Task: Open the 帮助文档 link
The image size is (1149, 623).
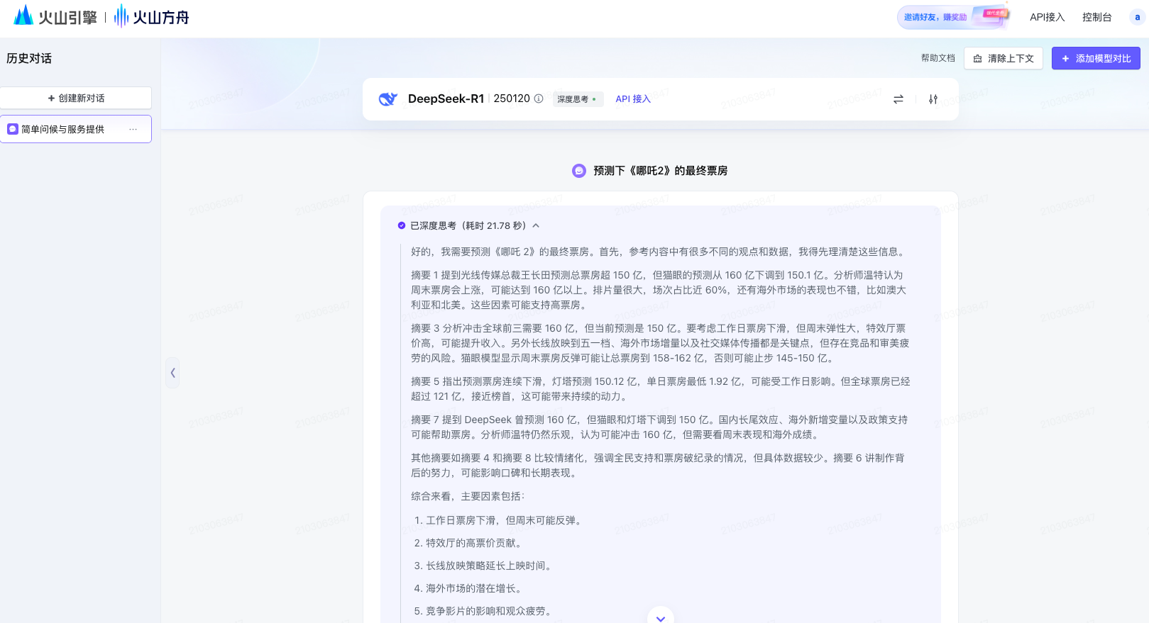Action: (938, 58)
